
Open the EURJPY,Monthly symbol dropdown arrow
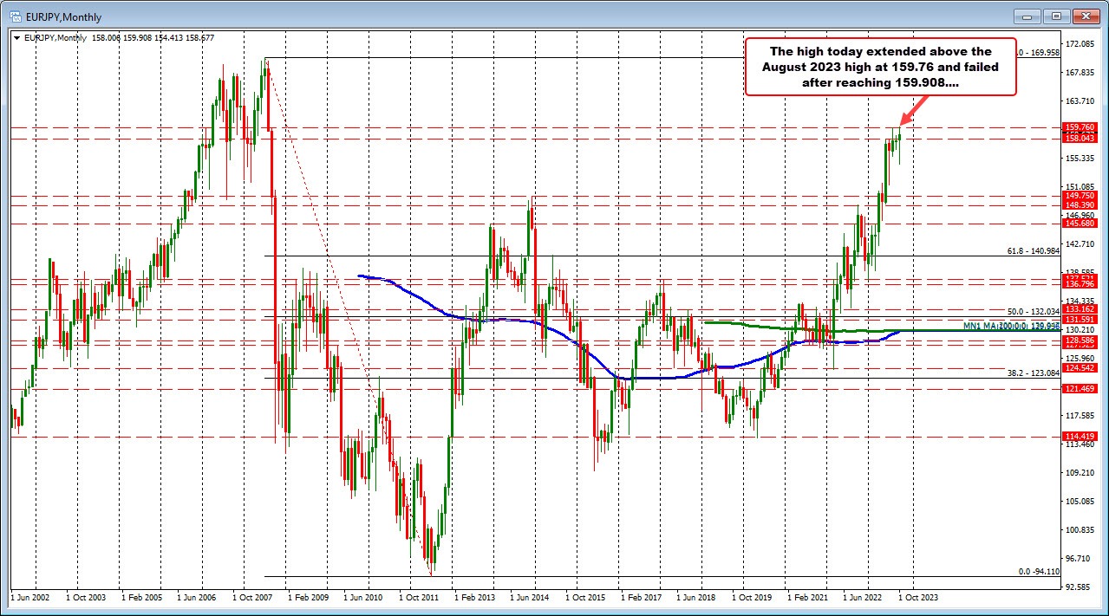[17, 37]
